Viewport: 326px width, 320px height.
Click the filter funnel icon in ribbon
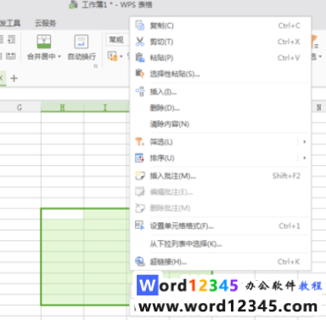click(x=315, y=42)
